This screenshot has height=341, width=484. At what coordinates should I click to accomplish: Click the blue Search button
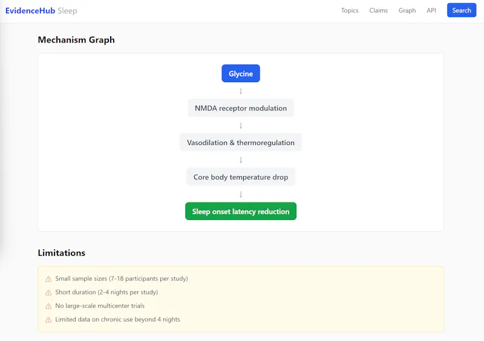pos(462,10)
